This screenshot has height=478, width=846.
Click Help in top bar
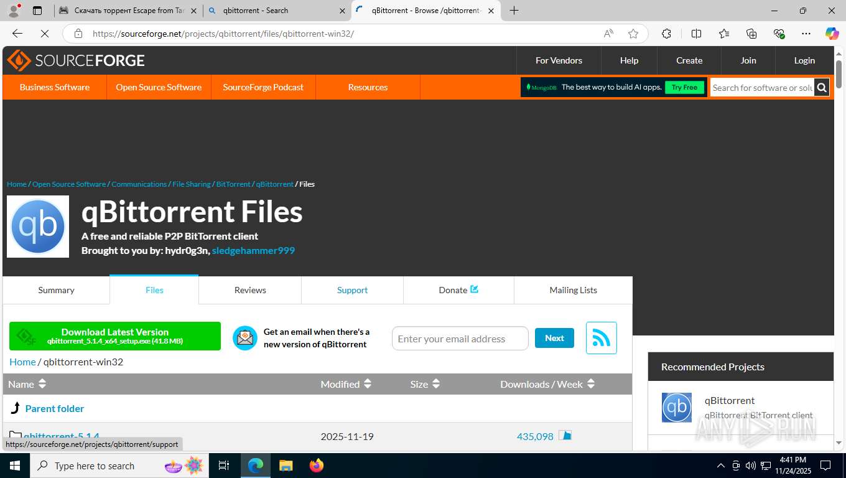629,60
